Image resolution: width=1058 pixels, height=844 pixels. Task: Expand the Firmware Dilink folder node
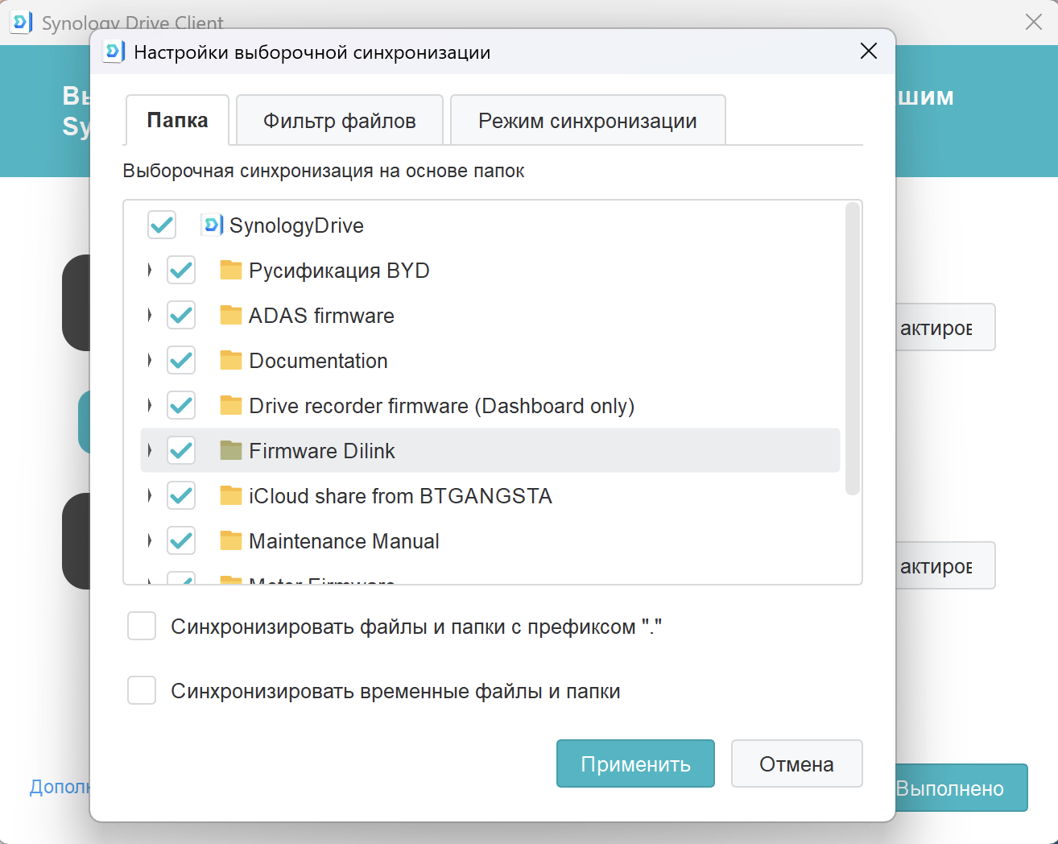(x=150, y=450)
